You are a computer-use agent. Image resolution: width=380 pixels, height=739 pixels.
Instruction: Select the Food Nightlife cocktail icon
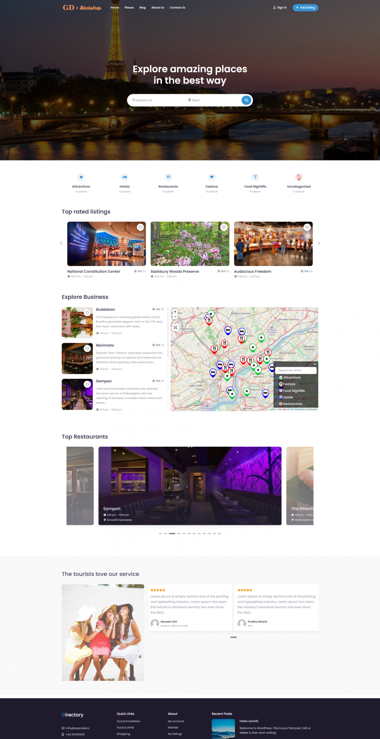click(255, 177)
